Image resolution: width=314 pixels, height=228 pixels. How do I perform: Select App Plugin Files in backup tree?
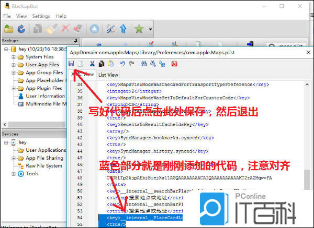[x=44, y=88]
